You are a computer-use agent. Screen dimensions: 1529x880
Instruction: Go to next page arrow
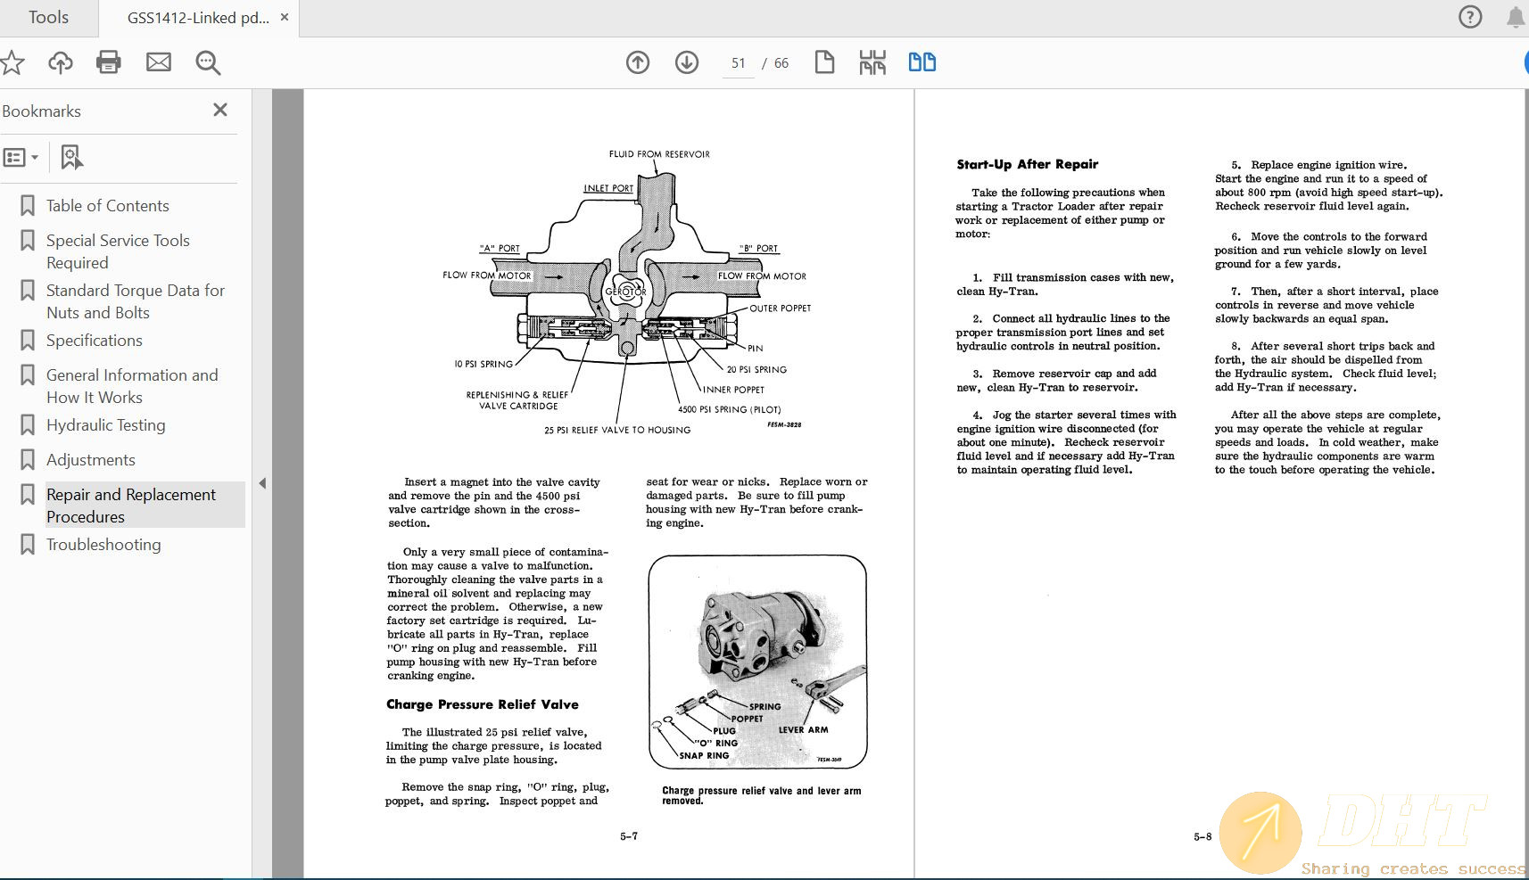(x=687, y=62)
